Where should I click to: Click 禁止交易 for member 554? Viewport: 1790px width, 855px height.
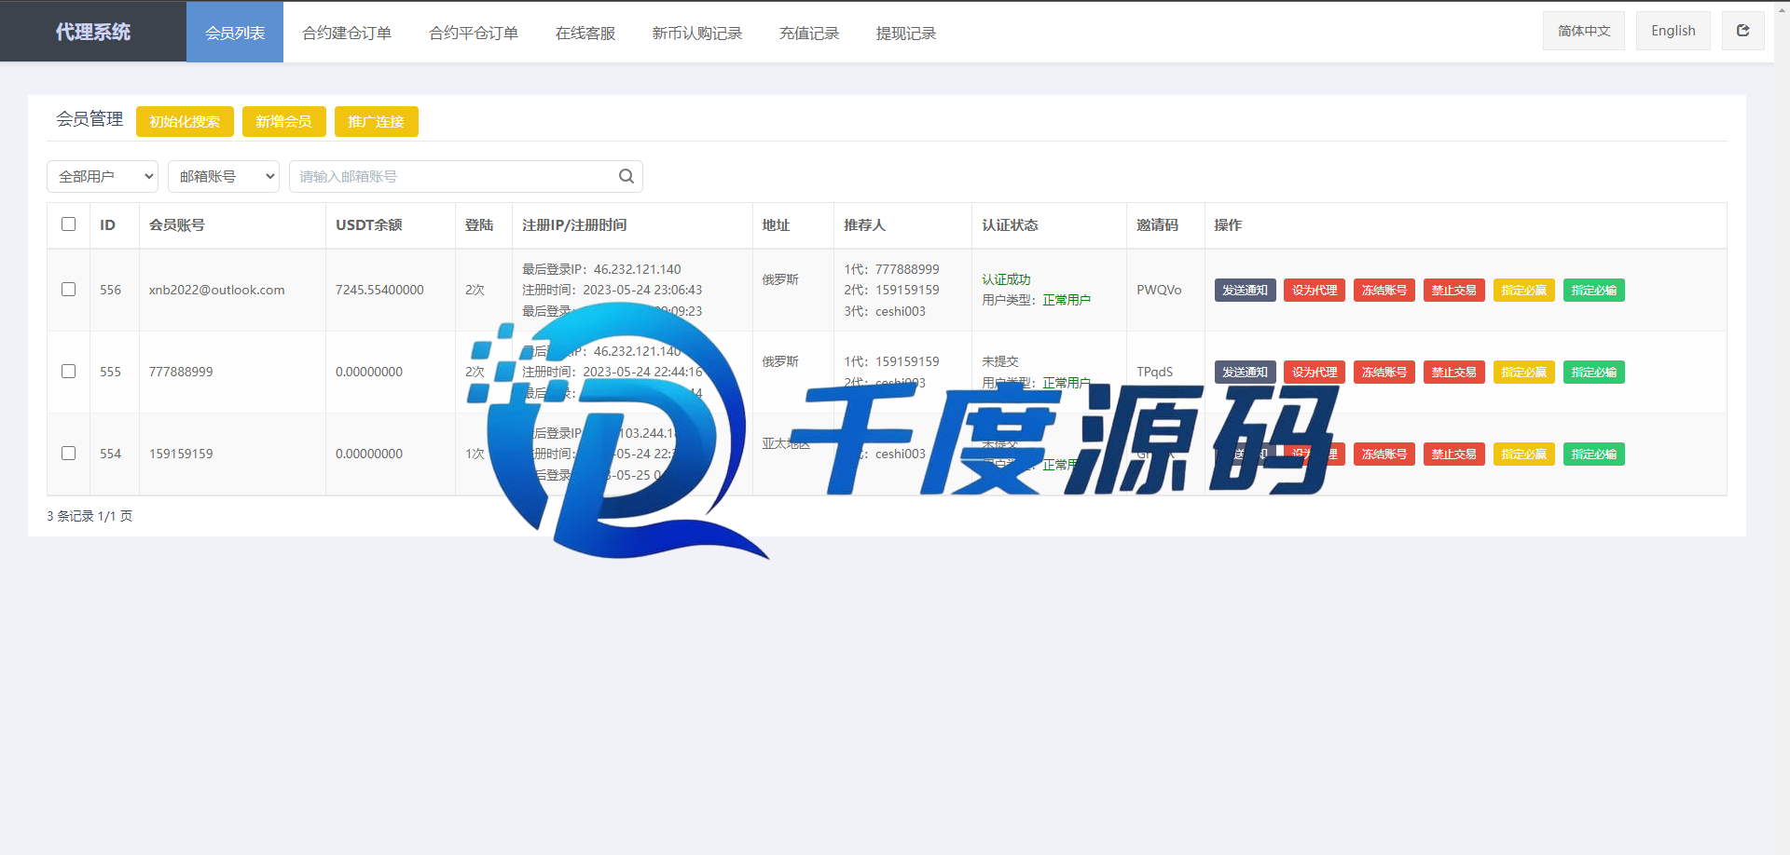(1454, 454)
